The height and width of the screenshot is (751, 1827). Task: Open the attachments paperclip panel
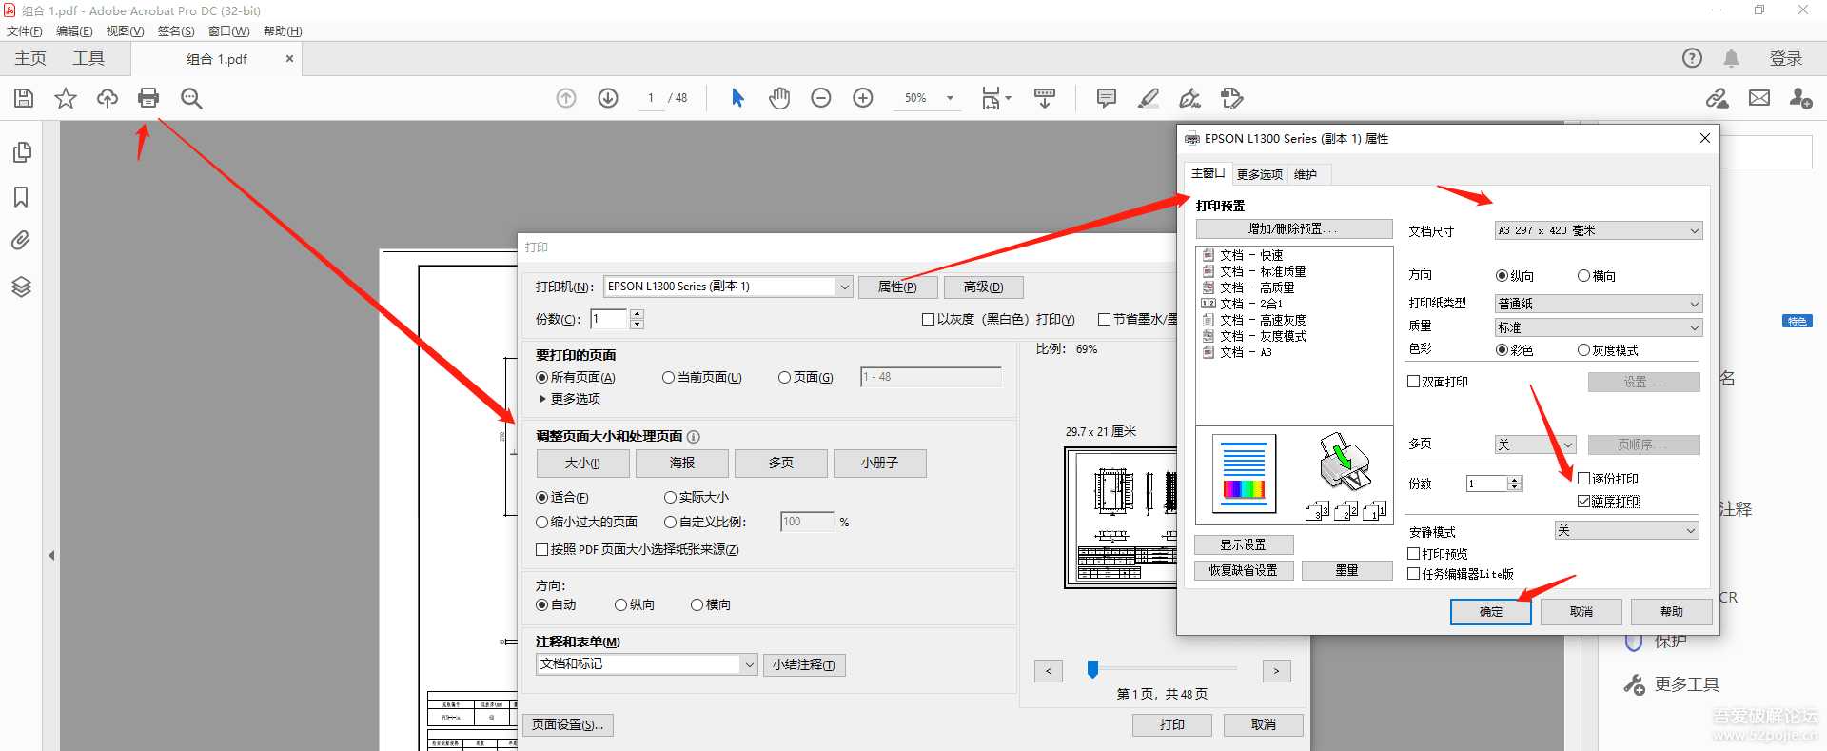21,241
